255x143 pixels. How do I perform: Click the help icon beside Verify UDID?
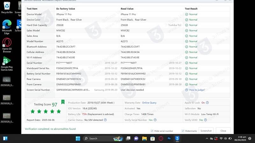205,120
